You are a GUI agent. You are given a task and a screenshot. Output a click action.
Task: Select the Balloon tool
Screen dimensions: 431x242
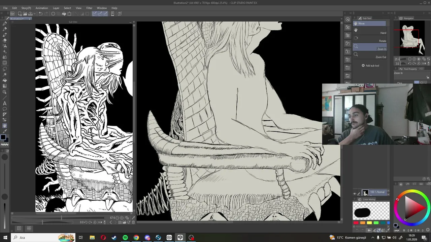5,109
